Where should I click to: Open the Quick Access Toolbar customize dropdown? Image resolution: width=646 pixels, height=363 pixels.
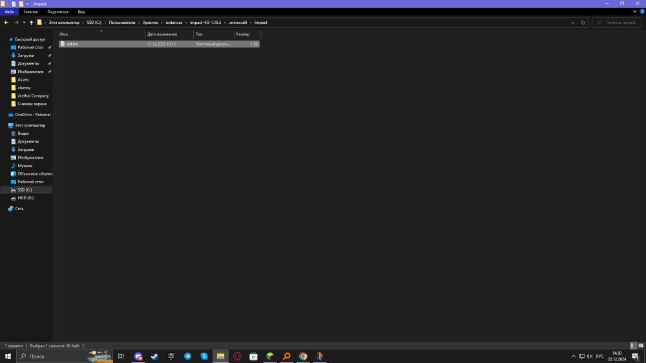coord(28,4)
